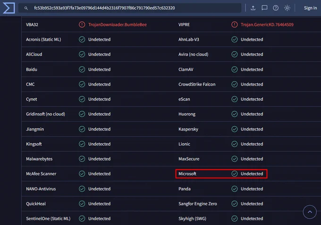Screen dimensions: 321x225
Task: Click Undetected result for ClamAV
Action: pyautogui.click(x=252, y=69)
